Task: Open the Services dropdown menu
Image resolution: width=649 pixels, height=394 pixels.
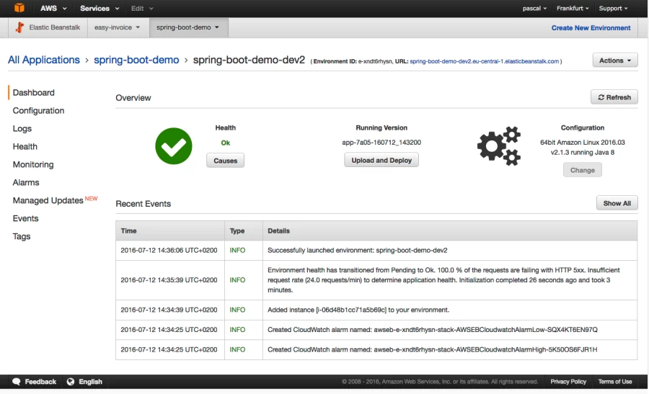Action: coord(100,8)
